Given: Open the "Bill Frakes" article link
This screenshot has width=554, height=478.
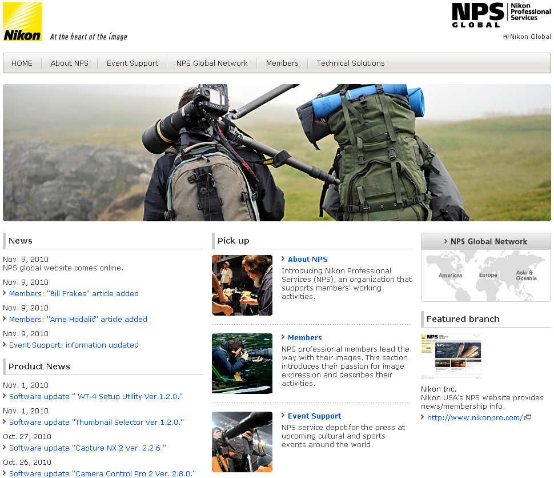Looking at the screenshot, I should point(74,293).
